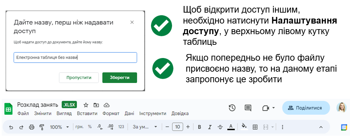Click the move to folder icon
Viewport: 350px width, 137px height.
[x=96, y=105]
